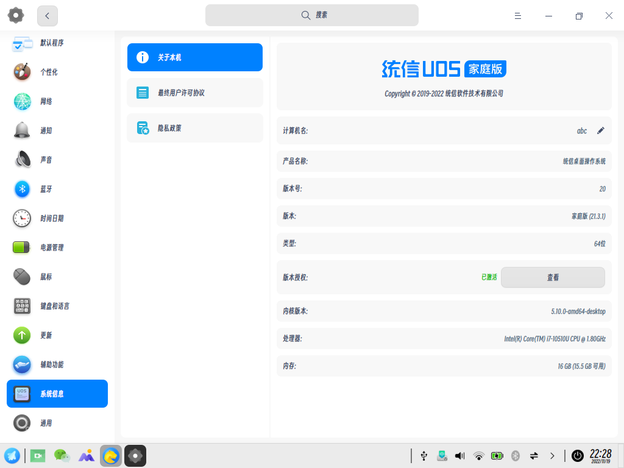
Task: Click memory value 16 GB
Action: click(581, 366)
